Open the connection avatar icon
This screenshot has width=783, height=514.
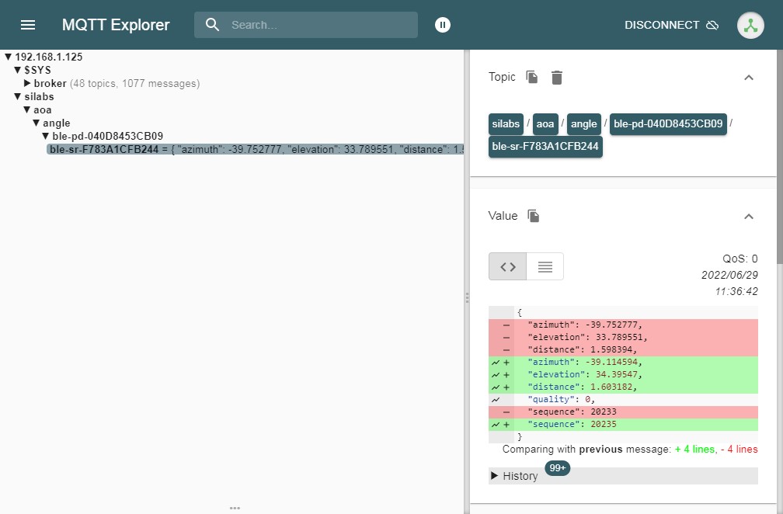[x=750, y=25]
